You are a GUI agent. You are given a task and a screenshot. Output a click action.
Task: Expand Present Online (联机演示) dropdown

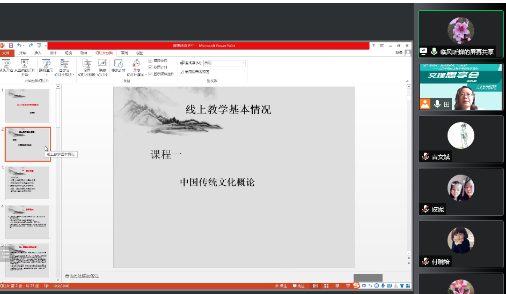point(46,65)
